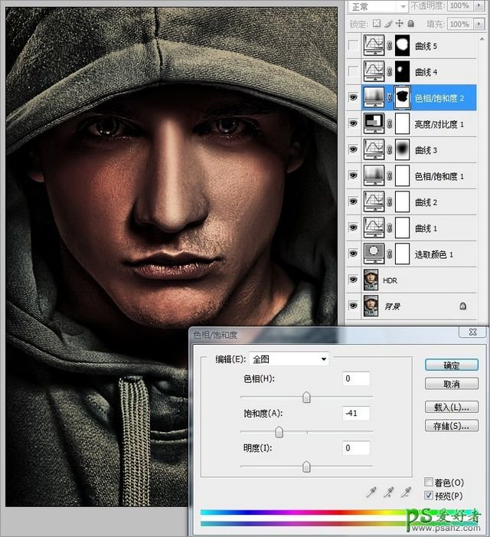Click the 曲线 3 adjustment layer icon

point(374,150)
